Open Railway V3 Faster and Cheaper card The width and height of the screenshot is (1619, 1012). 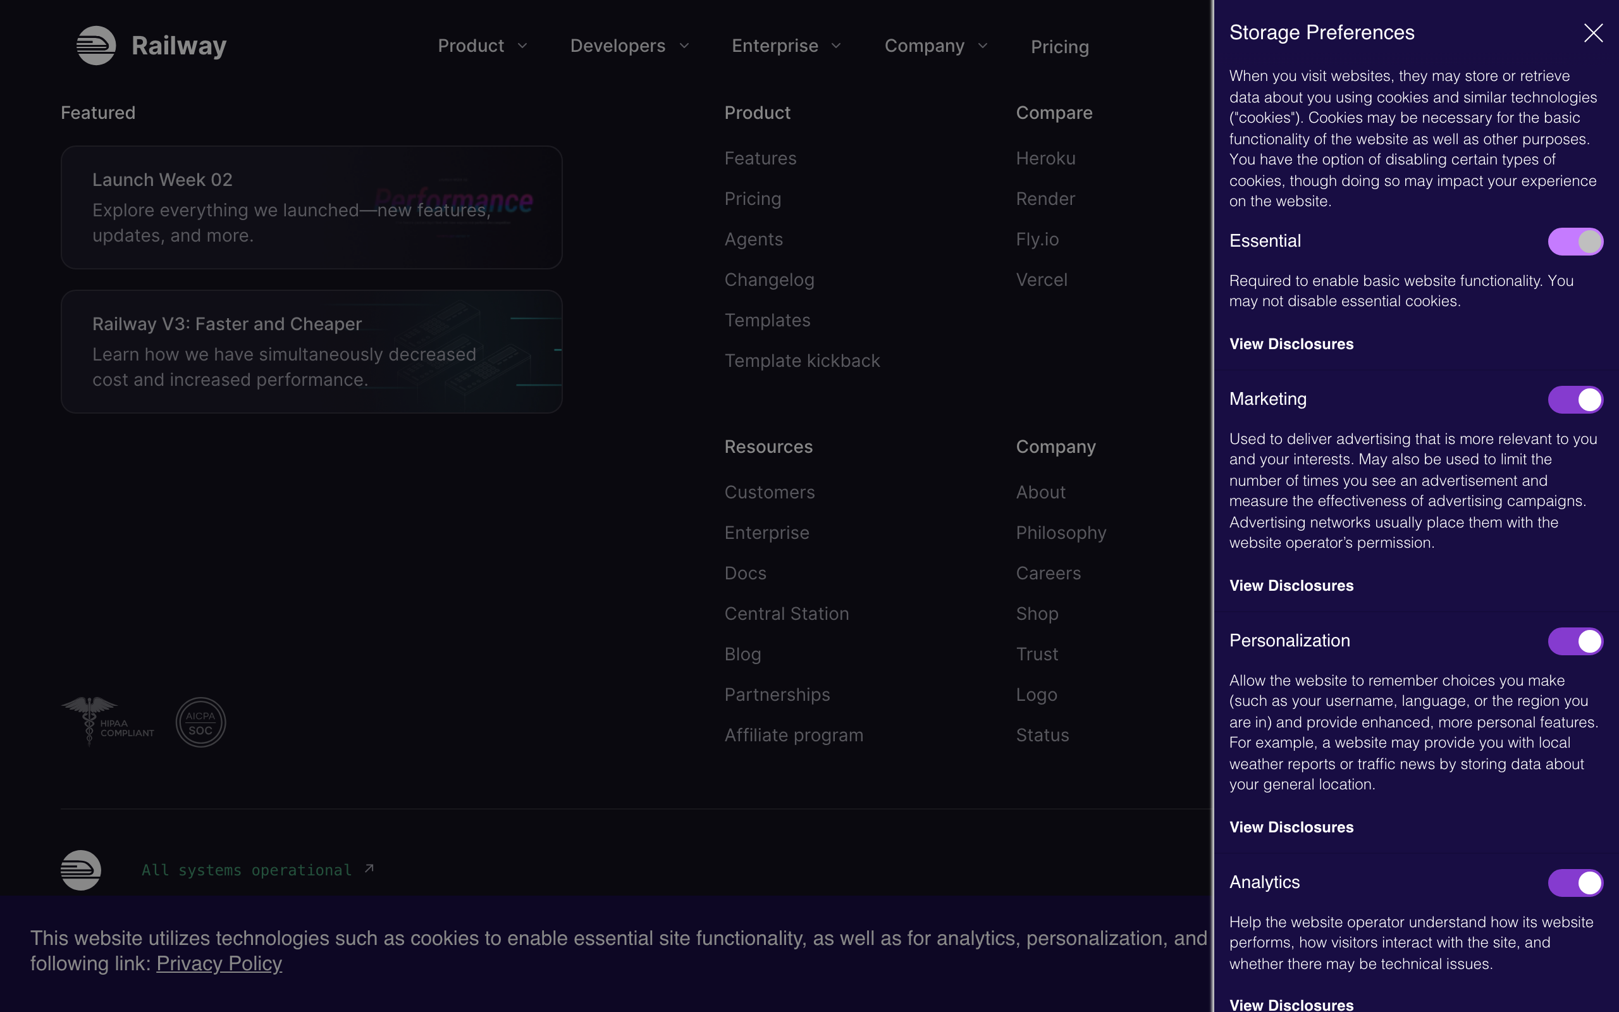coord(311,352)
